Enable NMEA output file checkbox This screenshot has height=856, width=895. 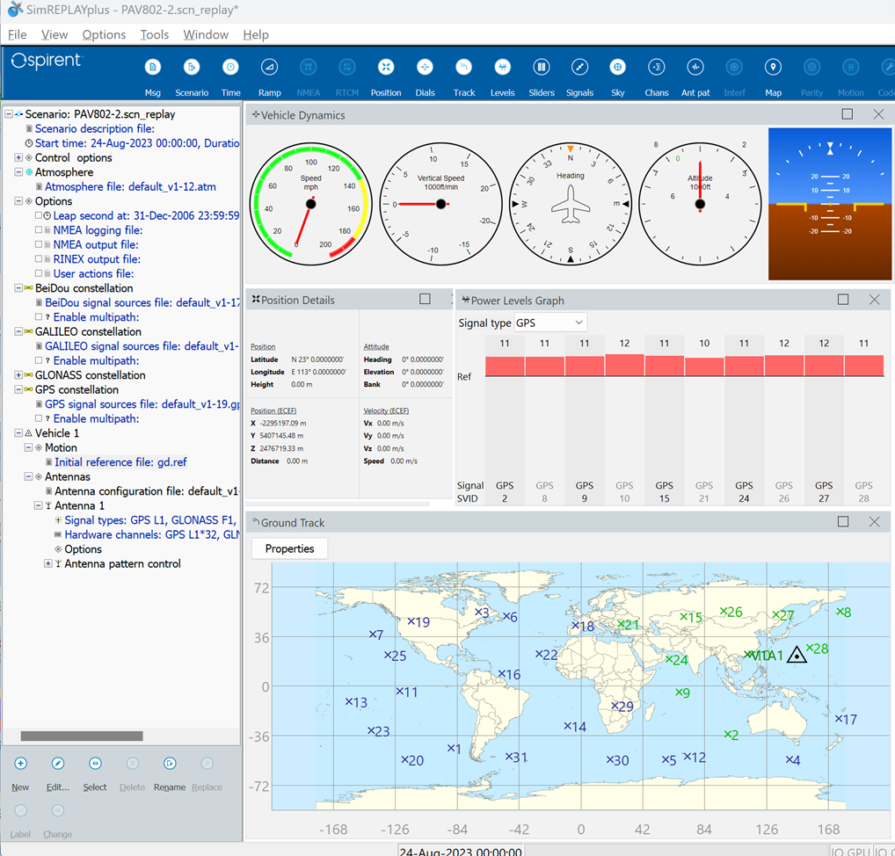tap(38, 244)
